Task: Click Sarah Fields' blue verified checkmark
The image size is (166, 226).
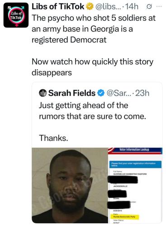Action: tap(101, 93)
